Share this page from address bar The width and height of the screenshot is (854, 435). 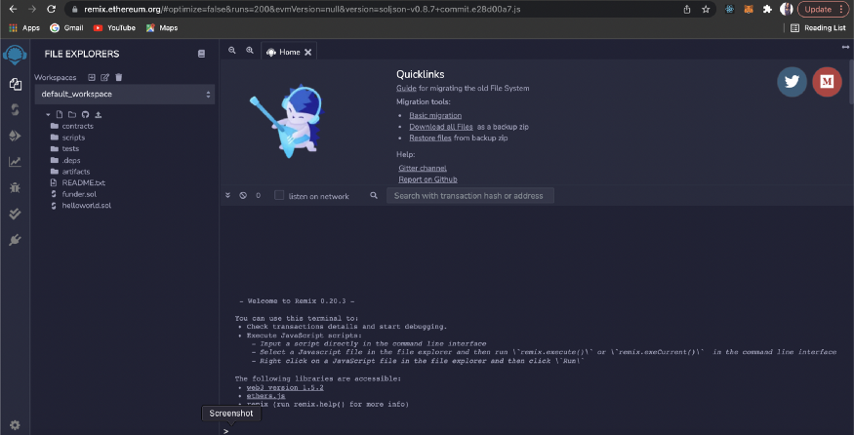pyautogui.click(x=687, y=9)
